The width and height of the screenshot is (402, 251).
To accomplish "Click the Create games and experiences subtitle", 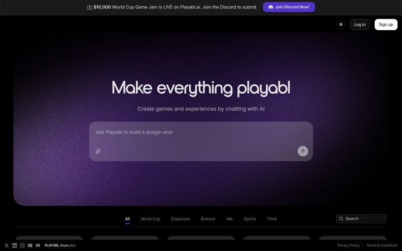I will (201, 109).
